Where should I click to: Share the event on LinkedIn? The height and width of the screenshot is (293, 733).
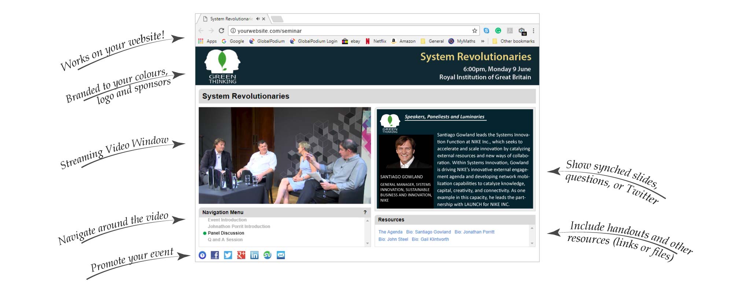(x=254, y=255)
